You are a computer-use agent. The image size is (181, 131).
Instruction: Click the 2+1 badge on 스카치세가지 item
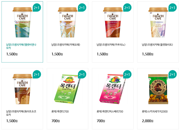point(173,74)
